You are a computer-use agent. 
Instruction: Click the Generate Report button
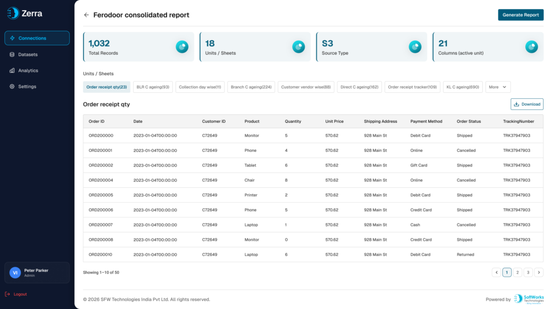point(520,14)
